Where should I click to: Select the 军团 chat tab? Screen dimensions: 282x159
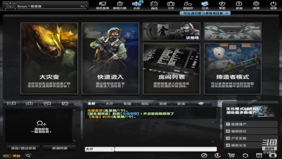tap(127, 104)
